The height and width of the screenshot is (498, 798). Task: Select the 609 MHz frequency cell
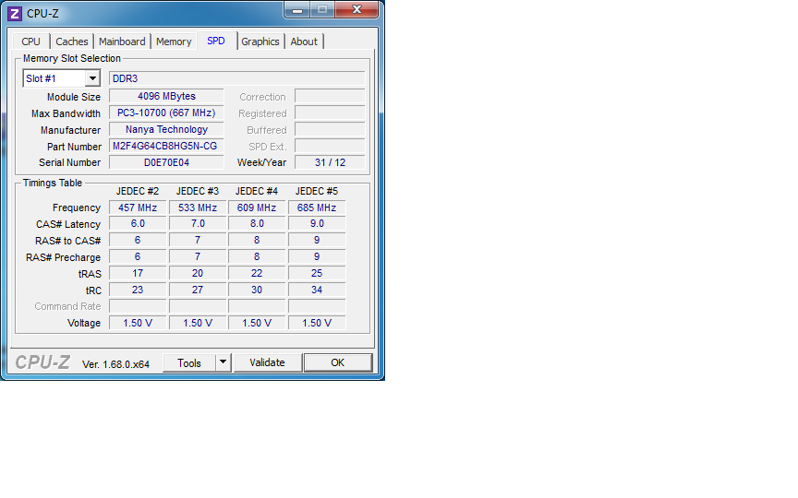[x=257, y=207]
